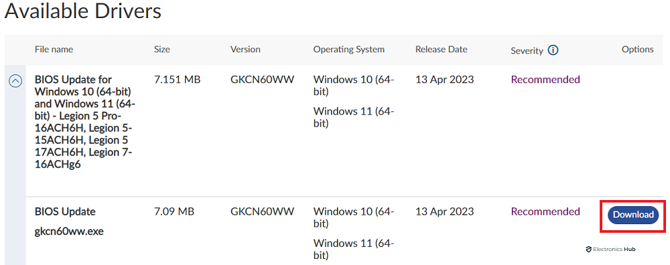Click the BIOS Update sub-row title
670x265 pixels.
(65, 211)
